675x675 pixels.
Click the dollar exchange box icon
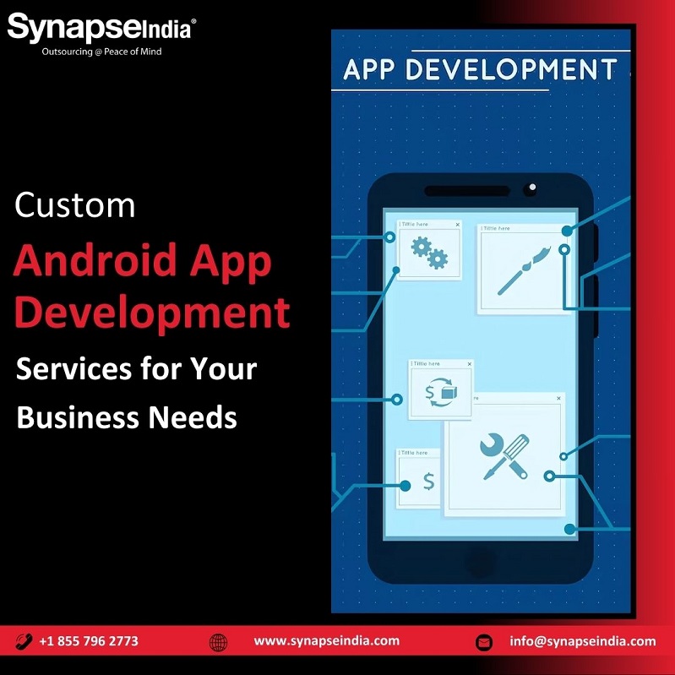pos(441,392)
